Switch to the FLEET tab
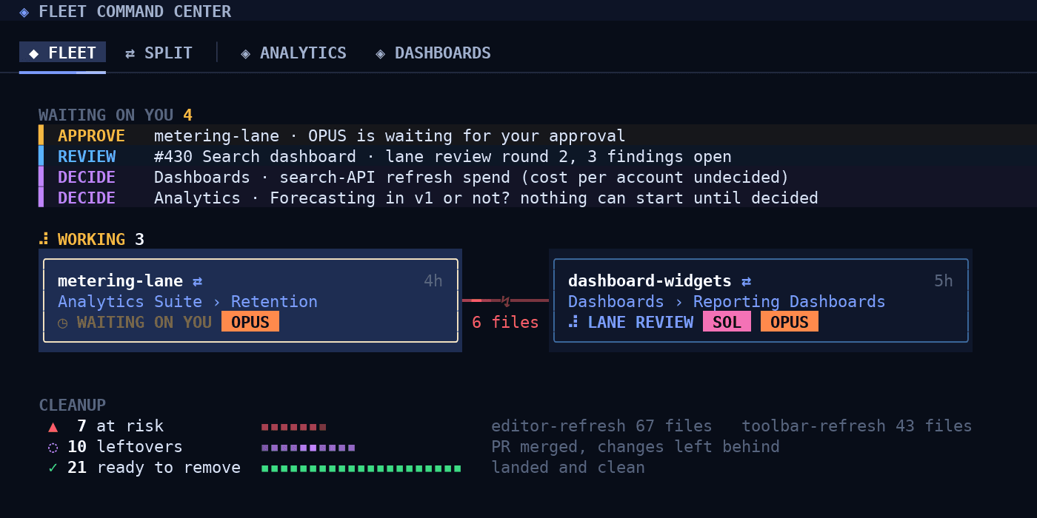 pos(62,53)
